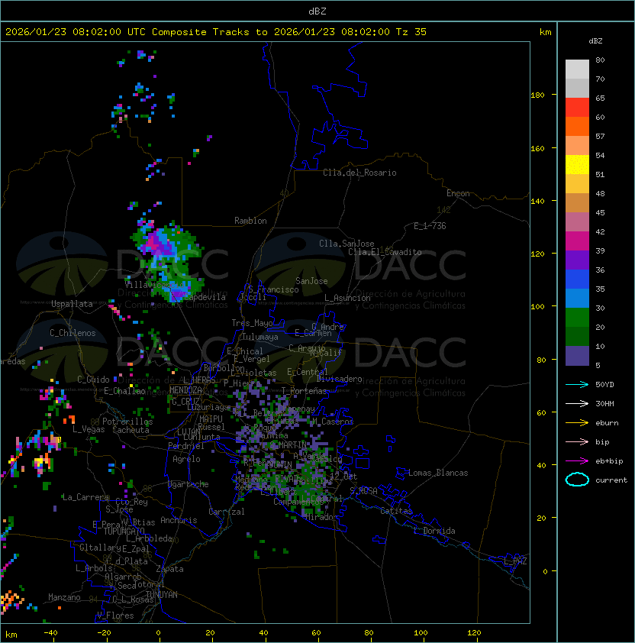Click the '100' tick on vertical axis
Viewport: 635px width, 643px height.
click(x=537, y=307)
